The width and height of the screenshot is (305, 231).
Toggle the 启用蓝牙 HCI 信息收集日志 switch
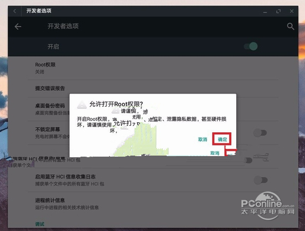pos(261,180)
